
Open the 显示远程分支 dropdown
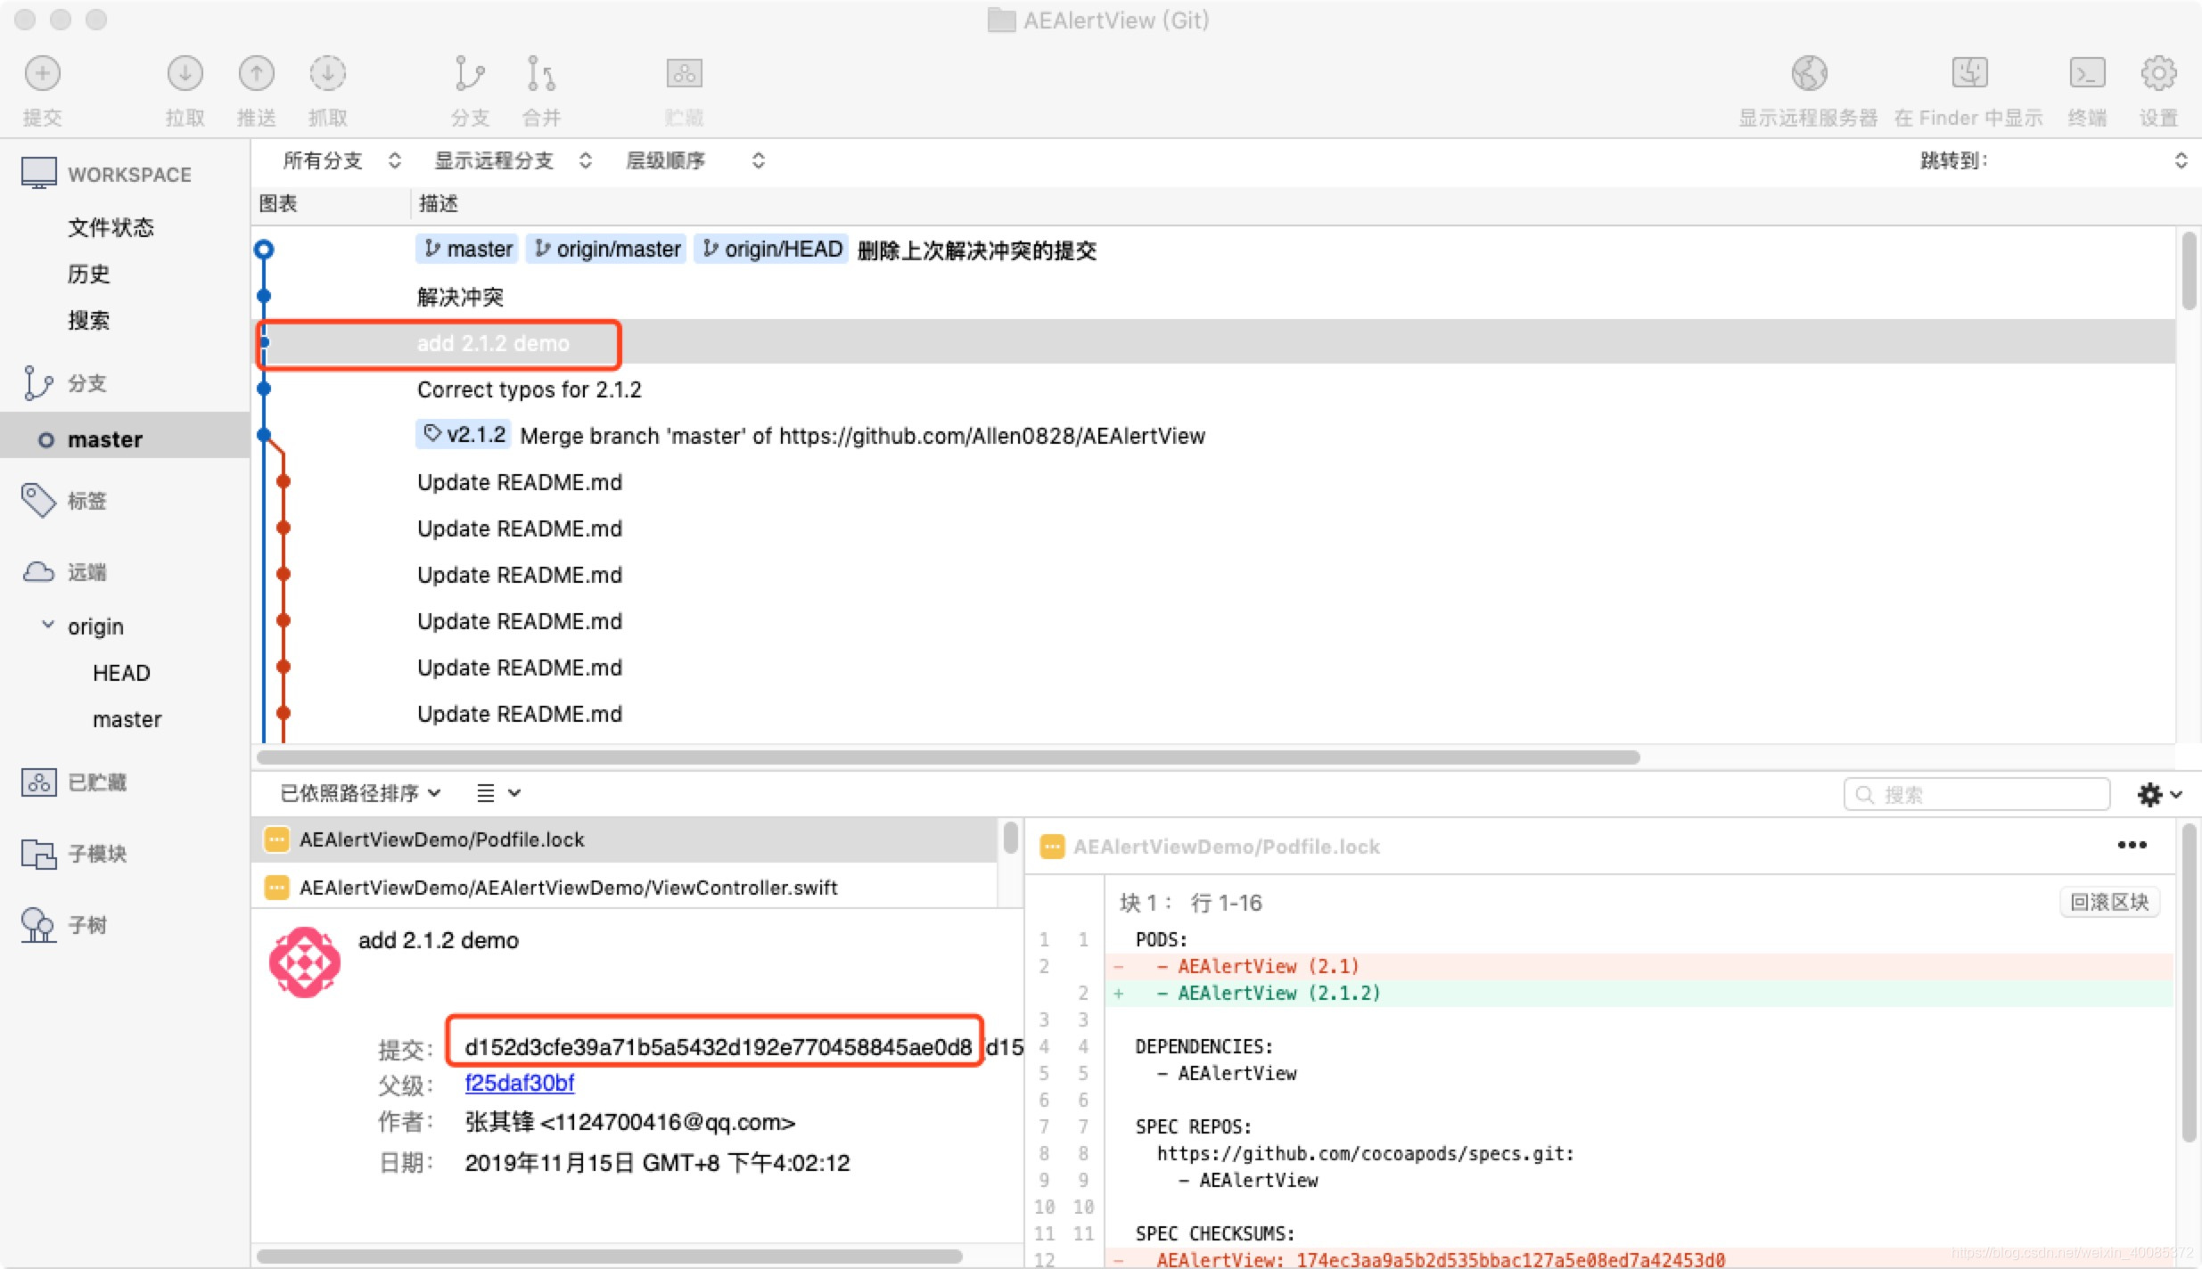pyautogui.click(x=512, y=160)
